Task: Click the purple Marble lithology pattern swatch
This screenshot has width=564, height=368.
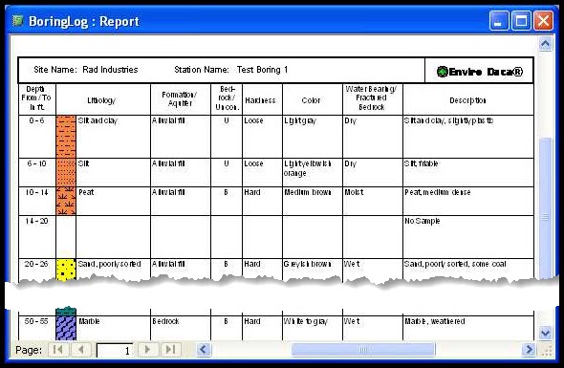Action: click(66, 328)
